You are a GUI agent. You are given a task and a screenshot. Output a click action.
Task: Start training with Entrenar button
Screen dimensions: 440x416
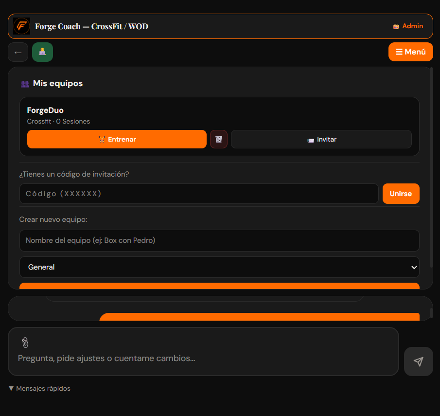point(117,139)
